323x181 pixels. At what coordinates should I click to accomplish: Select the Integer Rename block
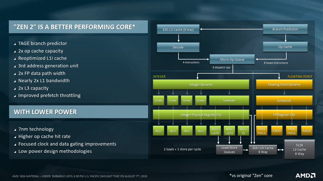[x=201, y=85]
